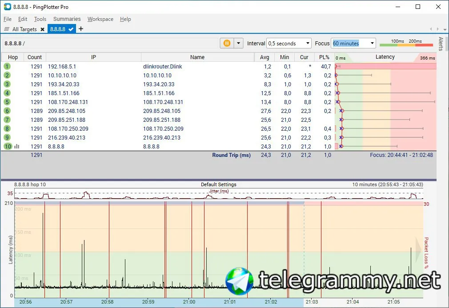Viewport: 449px width, 308px height.
Task: Open the Alerts side panel
Action: 441,44
